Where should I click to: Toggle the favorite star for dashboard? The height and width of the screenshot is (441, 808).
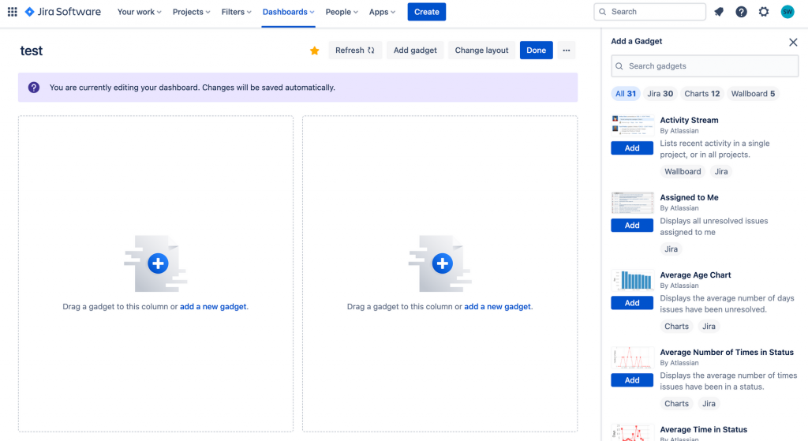click(x=314, y=50)
